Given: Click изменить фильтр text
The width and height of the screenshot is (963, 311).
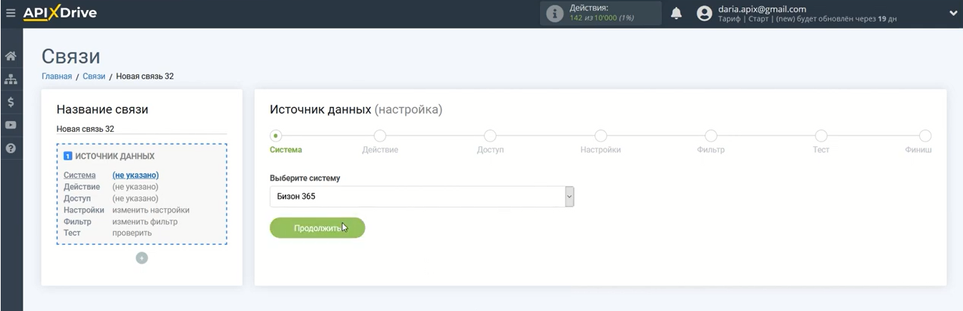Looking at the screenshot, I should [x=145, y=221].
